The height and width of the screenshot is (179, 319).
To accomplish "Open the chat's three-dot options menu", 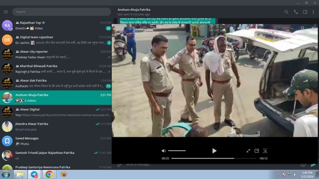I will (x=314, y=12).
